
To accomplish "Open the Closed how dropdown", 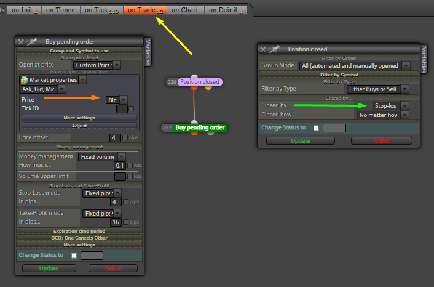I will (x=382, y=115).
